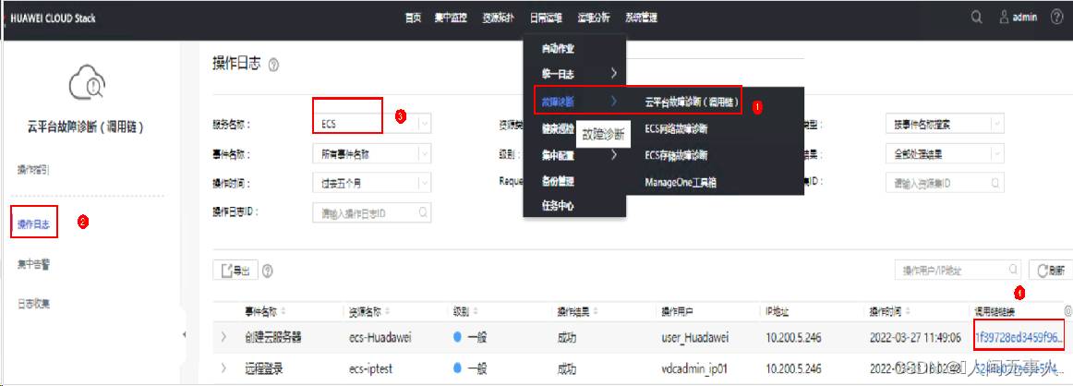Click search icon in 操作日志ID field
This screenshot has width=1073, height=386.
(423, 212)
